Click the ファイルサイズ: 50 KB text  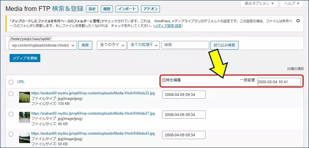[x=49, y=144]
